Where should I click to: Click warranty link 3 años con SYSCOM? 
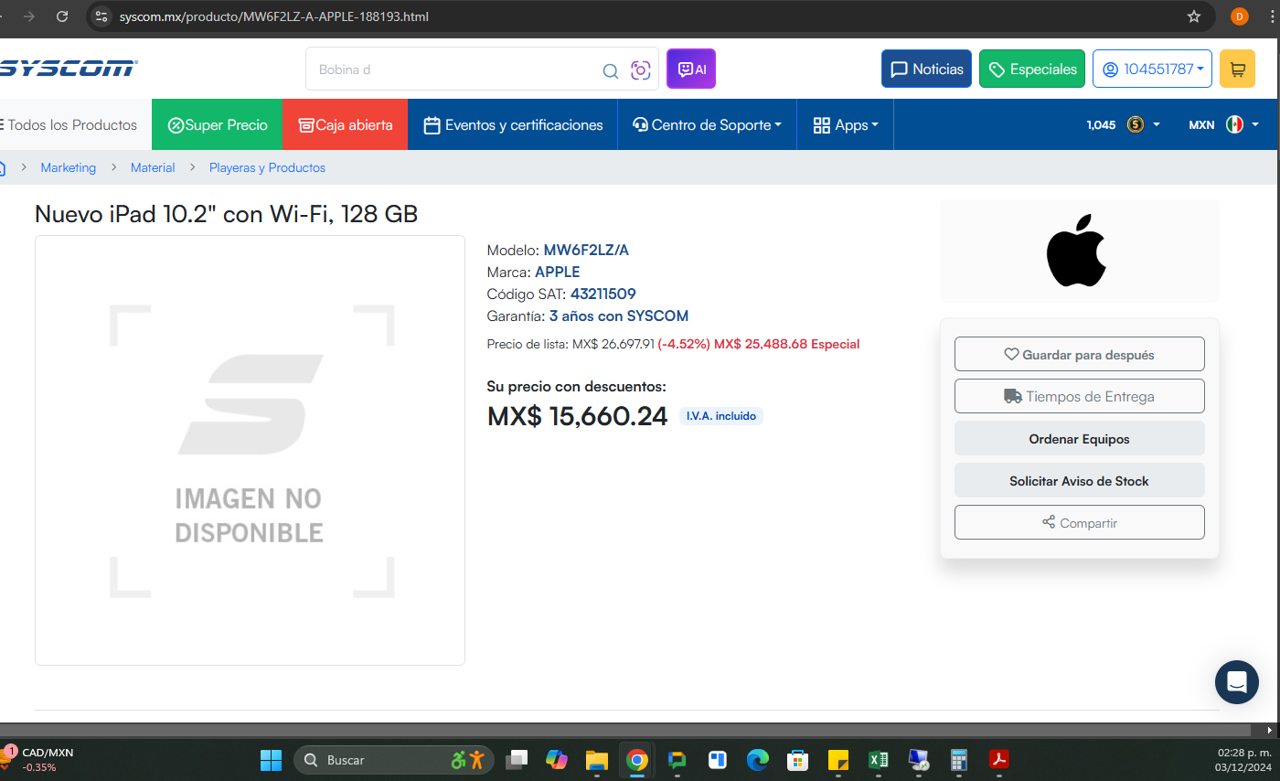[619, 316]
